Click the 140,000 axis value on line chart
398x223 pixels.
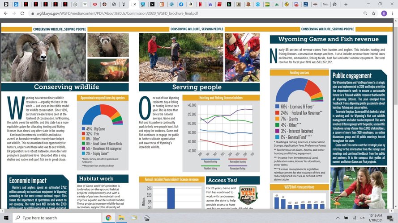tap(192, 105)
